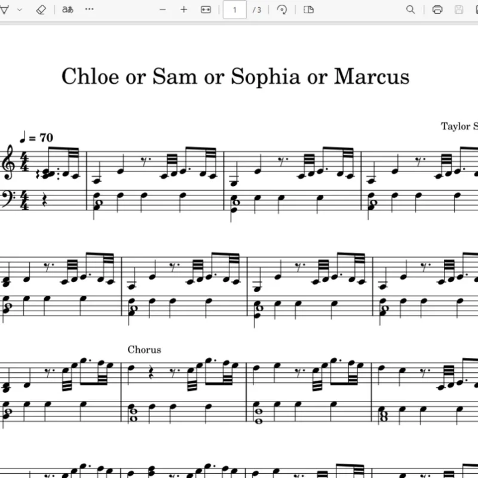Image resolution: width=478 pixels, height=478 pixels.
Task: Click the translate (aあ) icon
Action: point(68,10)
